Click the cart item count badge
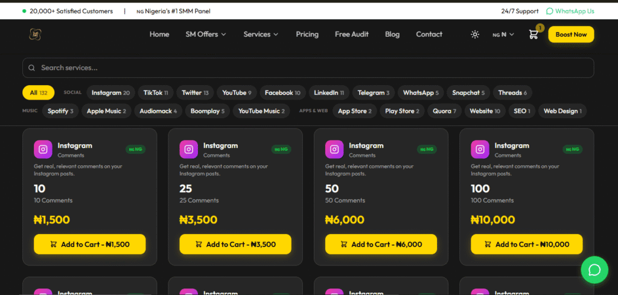This screenshot has height=295, width=618. pos(540,28)
